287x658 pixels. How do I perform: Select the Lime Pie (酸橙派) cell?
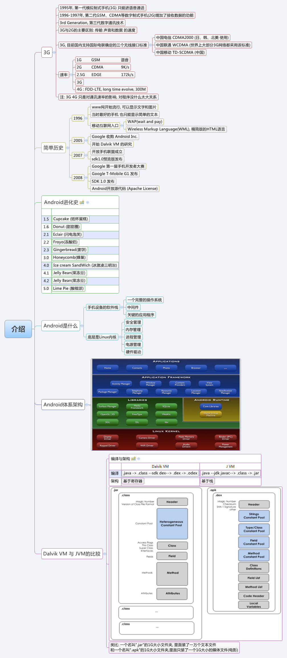tap(68, 288)
